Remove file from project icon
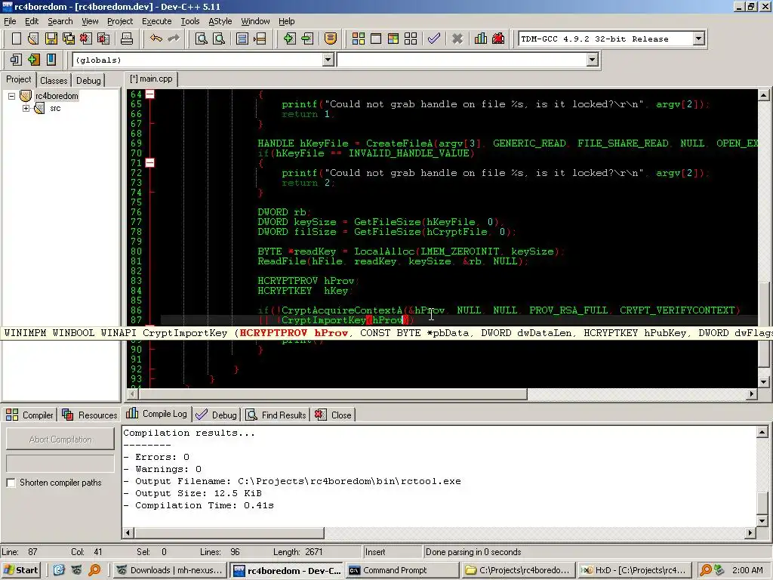 pyautogui.click(x=307, y=39)
